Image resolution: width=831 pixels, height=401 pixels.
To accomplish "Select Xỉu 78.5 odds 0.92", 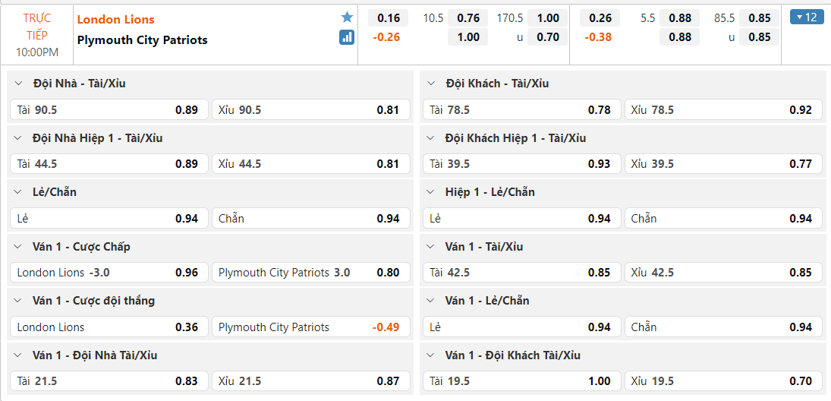I will [x=723, y=109].
